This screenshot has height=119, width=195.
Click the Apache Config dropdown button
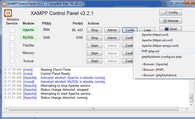pyautogui.click(x=130, y=30)
